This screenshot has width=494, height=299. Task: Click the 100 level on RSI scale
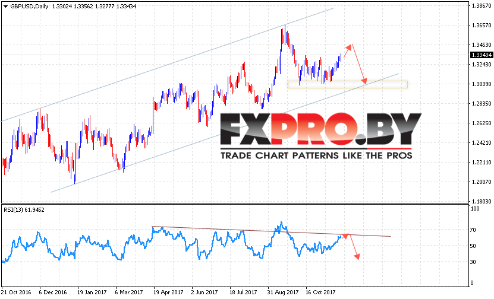pos(475,209)
